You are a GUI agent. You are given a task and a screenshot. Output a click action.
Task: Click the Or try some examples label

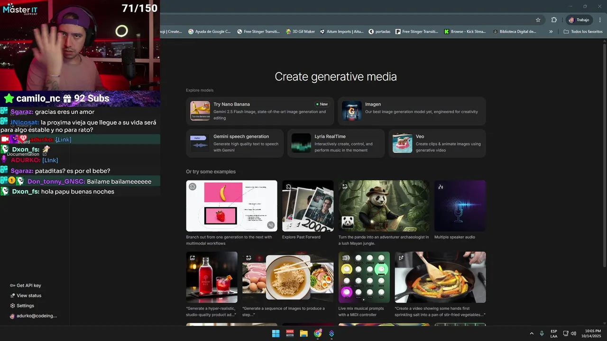(211, 172)
